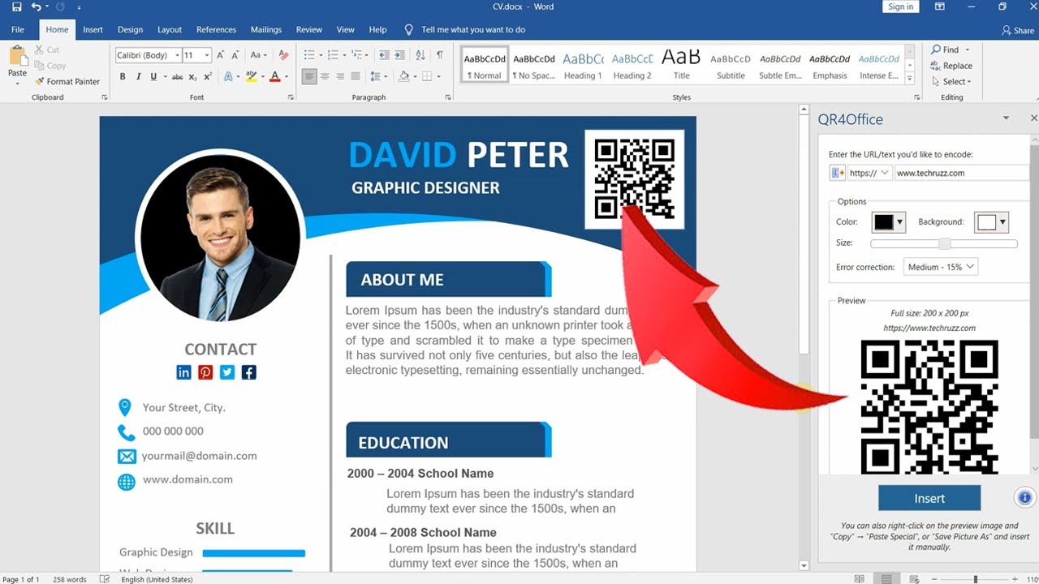Click the Numbering list icon
This screenshot has height=584, width=1039.
332,55
